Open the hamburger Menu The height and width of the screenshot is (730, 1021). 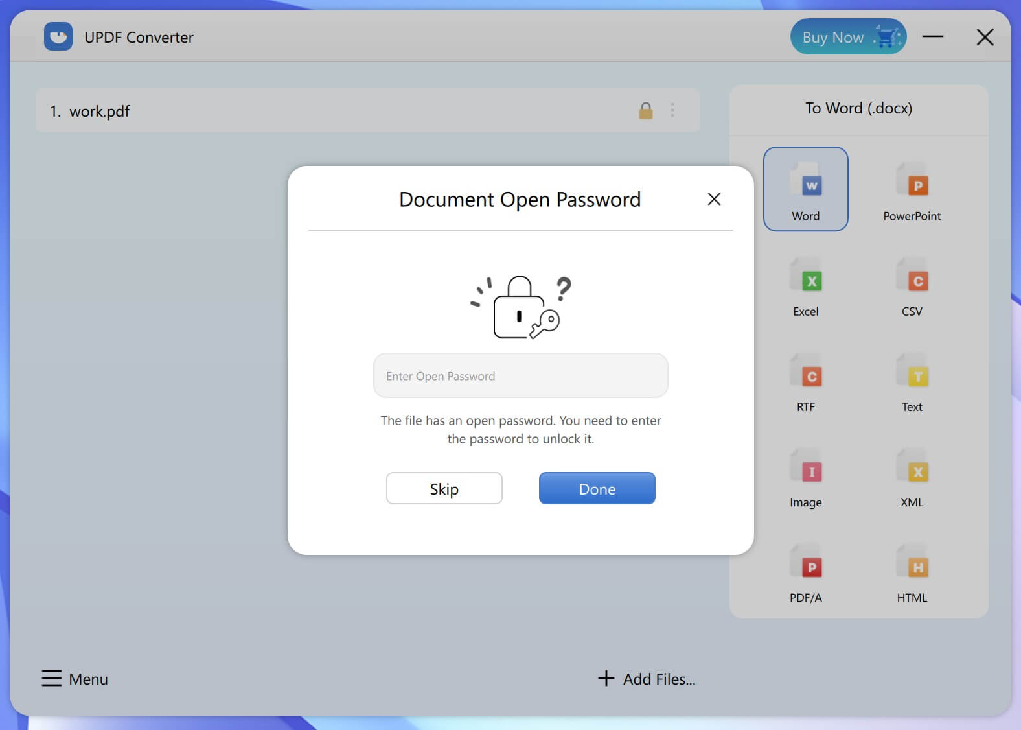(x=75, y=679)
